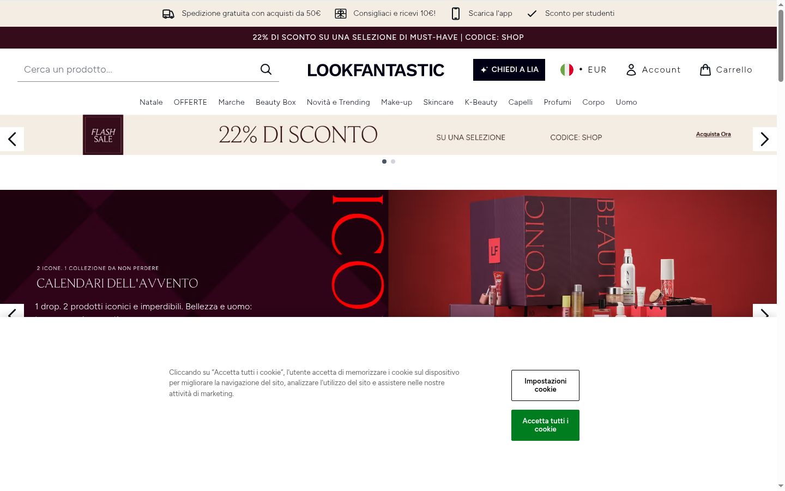Click Accetta tutti i cookie button

point(545,425)
